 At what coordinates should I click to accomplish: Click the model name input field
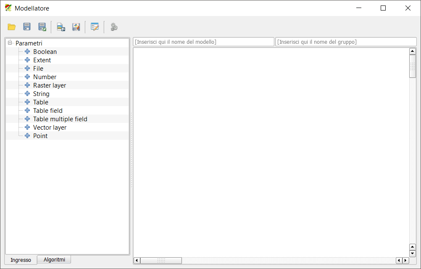[x=203, y=42]
